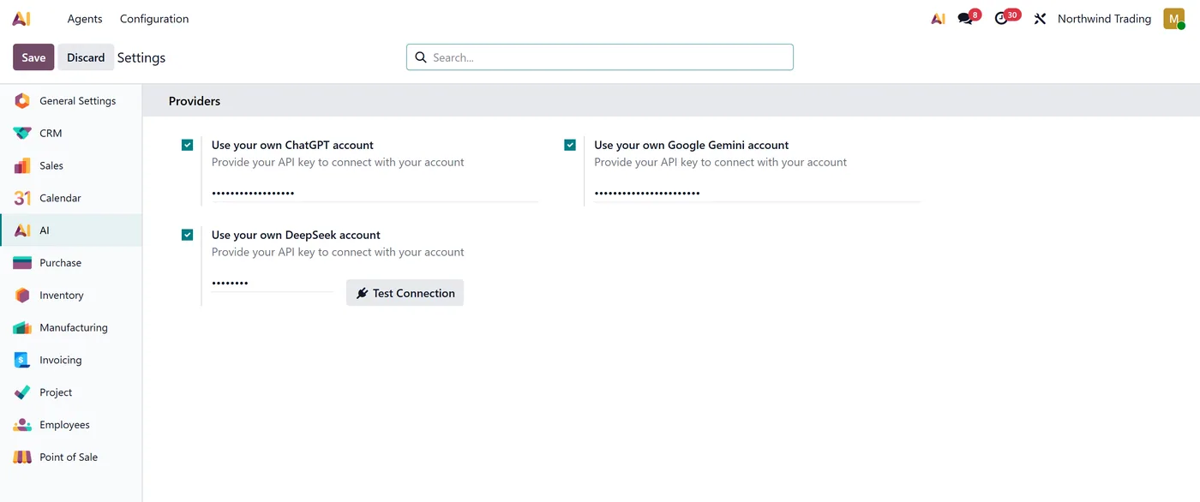Click the Invoicing sidebar label

61,360
